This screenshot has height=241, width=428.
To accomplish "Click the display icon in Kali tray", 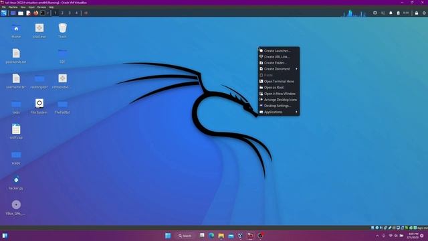I will point(375,13).
